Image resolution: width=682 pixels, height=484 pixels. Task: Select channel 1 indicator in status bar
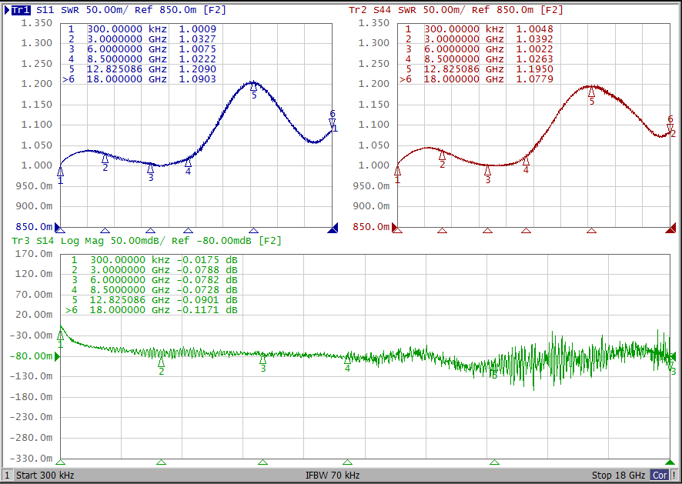[x=8, y=476]
